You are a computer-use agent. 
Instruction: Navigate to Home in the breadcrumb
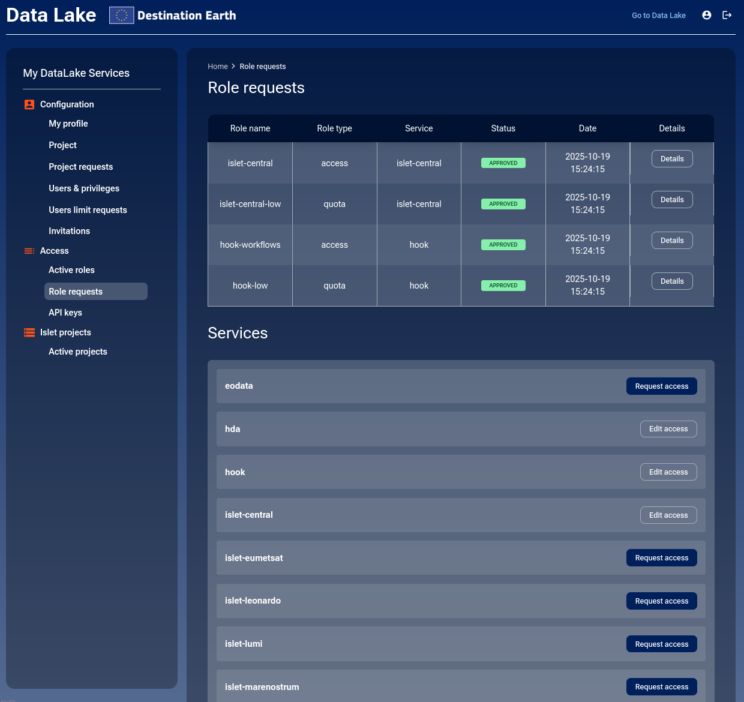pyautogui.click(x=217, y=67)
